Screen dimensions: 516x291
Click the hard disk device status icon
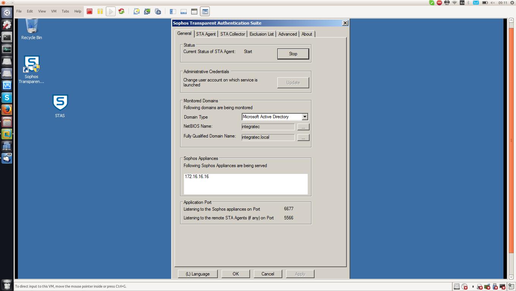(457, 286)
